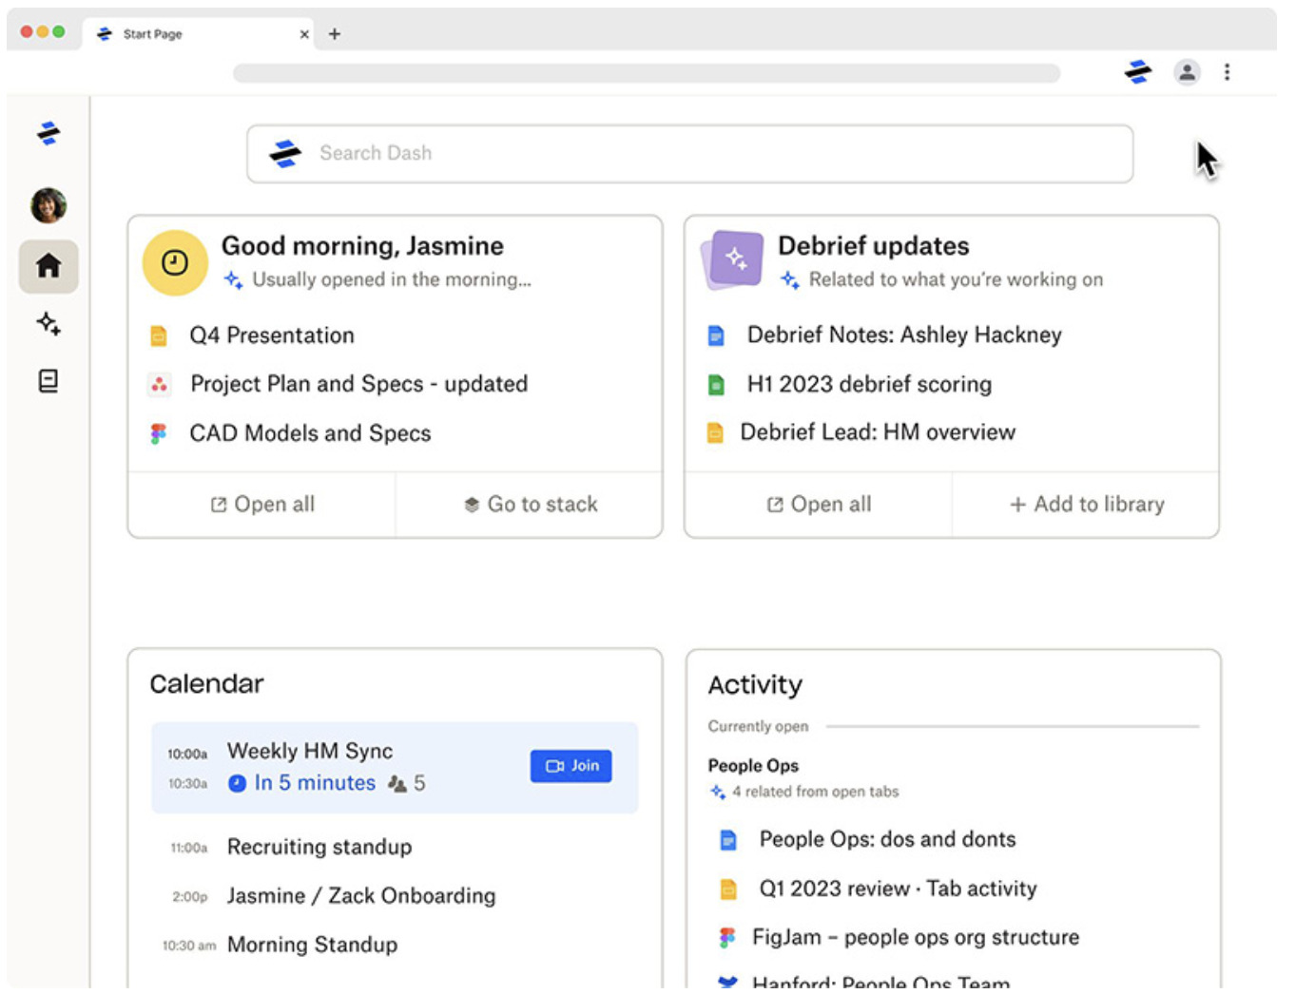The height and width of the screenshot is (994, 1296).
Task: Open the AI sparkle icon in sidebar
Action: point(48,324)
